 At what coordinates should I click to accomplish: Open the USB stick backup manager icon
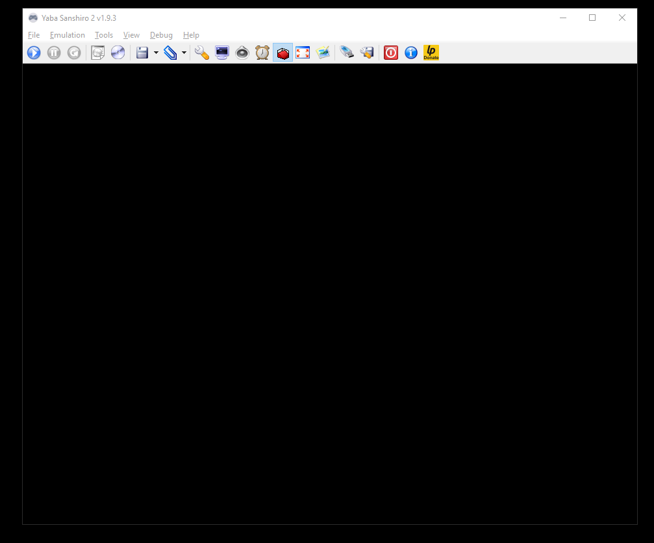(x=347, y=53)
